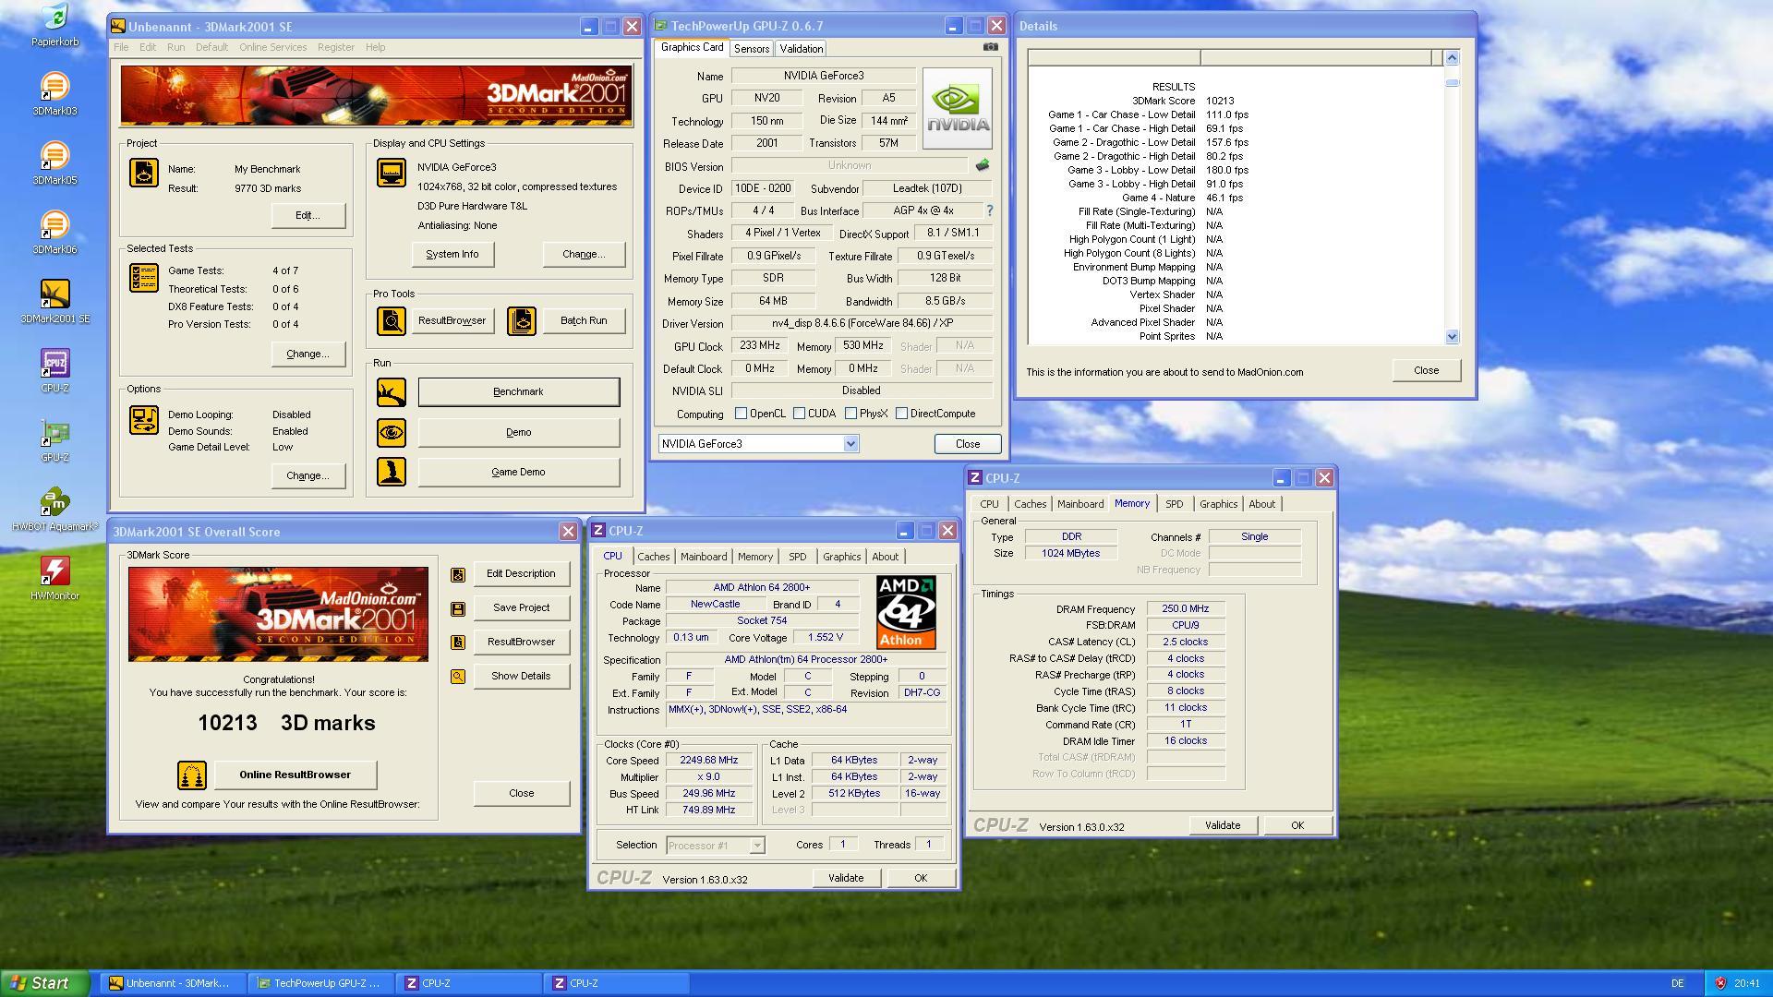Click the AMD Athlon 64 logo in CPU-Z

pyautogui.click(x=906, y=613)
